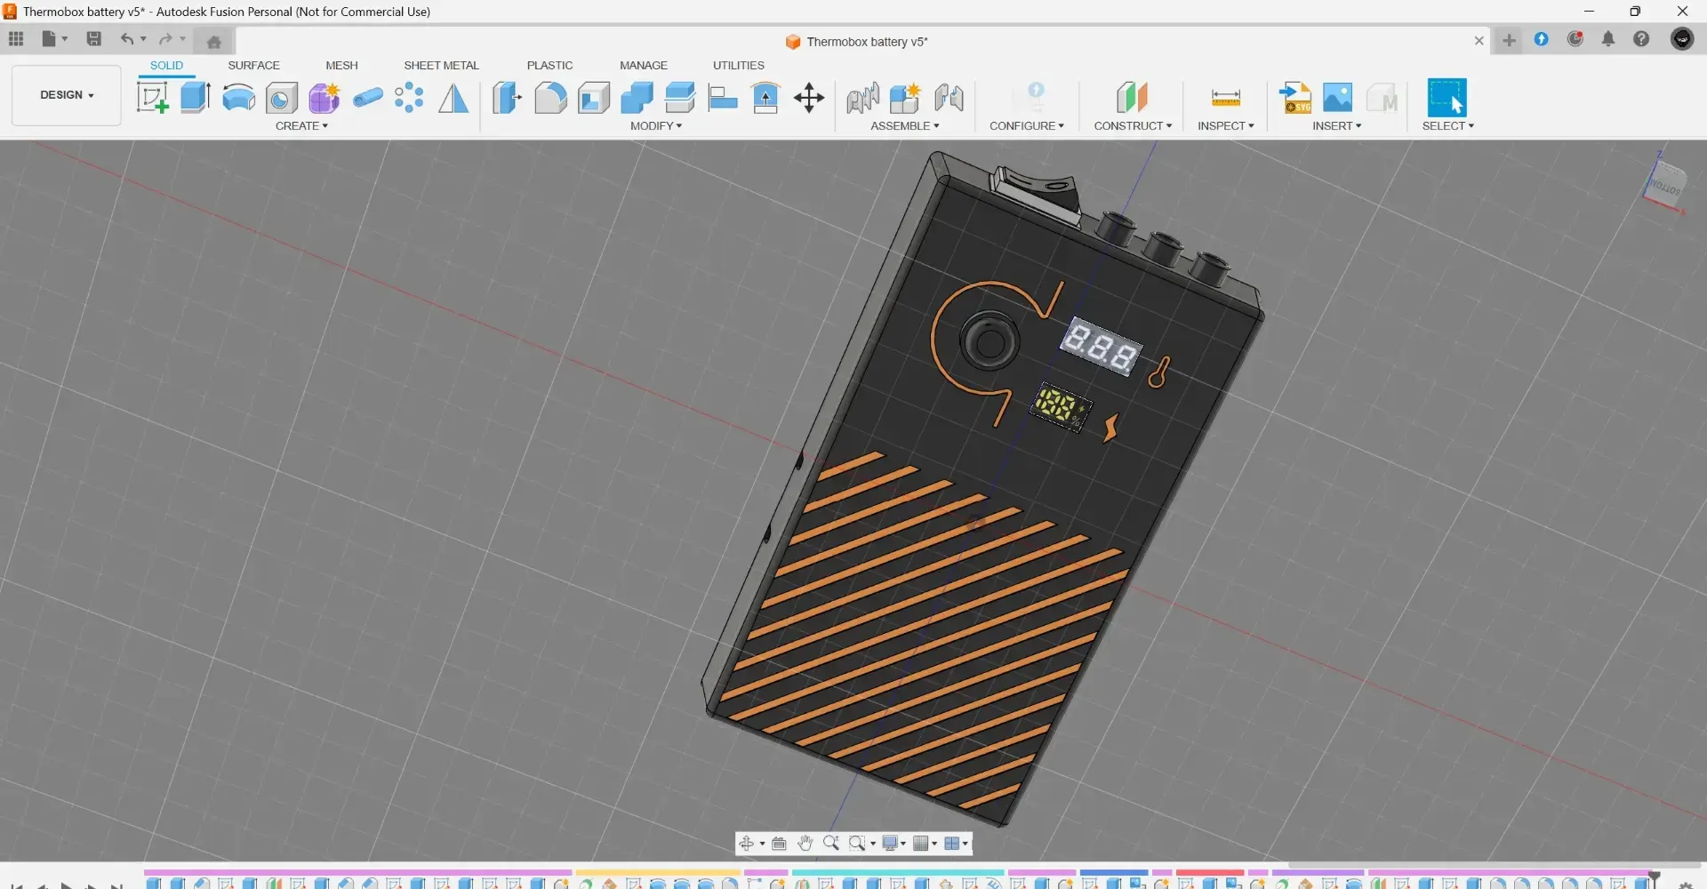Open the Create Form tool
The image size is (1707, 889).
click(325, 98)
